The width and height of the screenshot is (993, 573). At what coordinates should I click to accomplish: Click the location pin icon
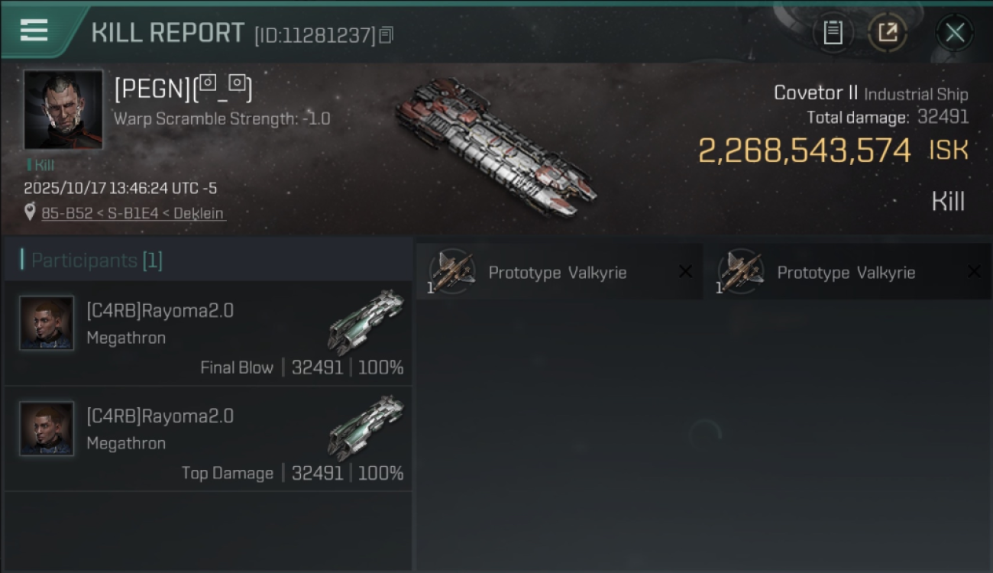click(x=30, y=212)
